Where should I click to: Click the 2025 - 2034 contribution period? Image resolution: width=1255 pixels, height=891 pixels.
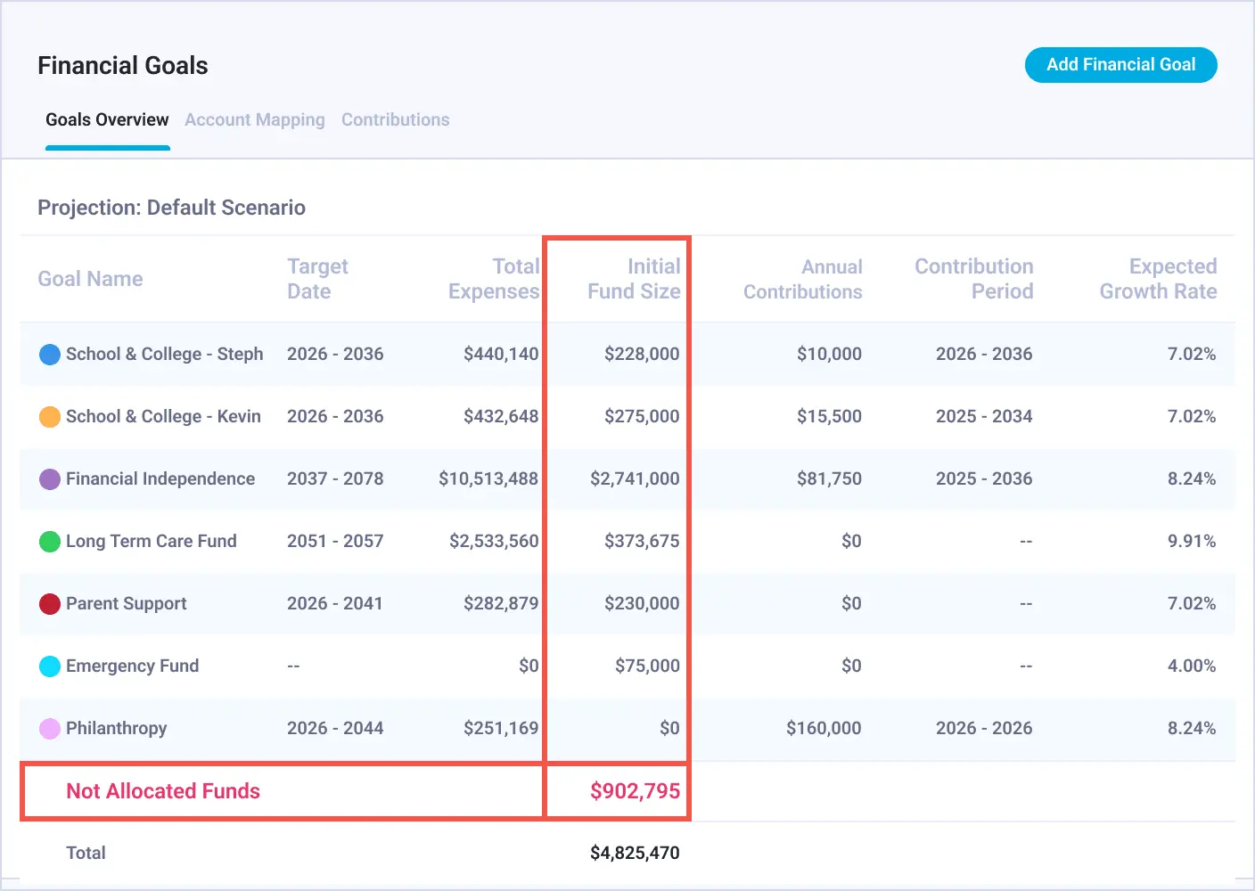(x=984, y=416)
